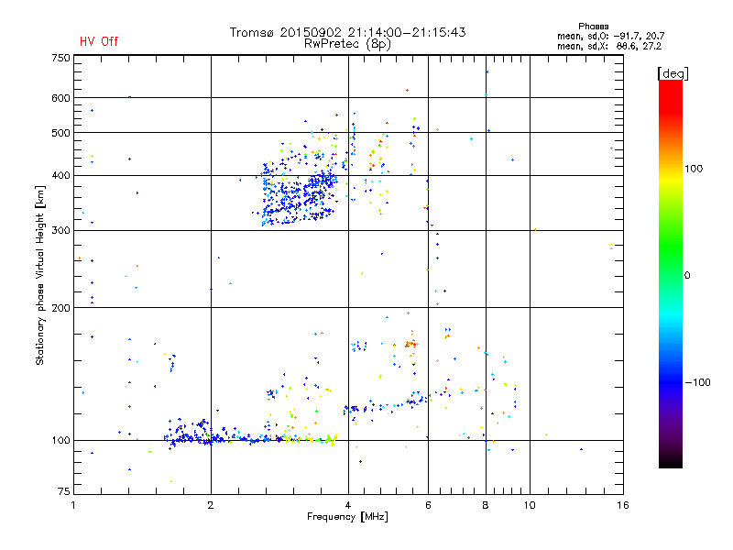The height and width of the screenshot is (550, 733).
Task: Click the '10' x-axis tick label
Action: tap(530, 505)
